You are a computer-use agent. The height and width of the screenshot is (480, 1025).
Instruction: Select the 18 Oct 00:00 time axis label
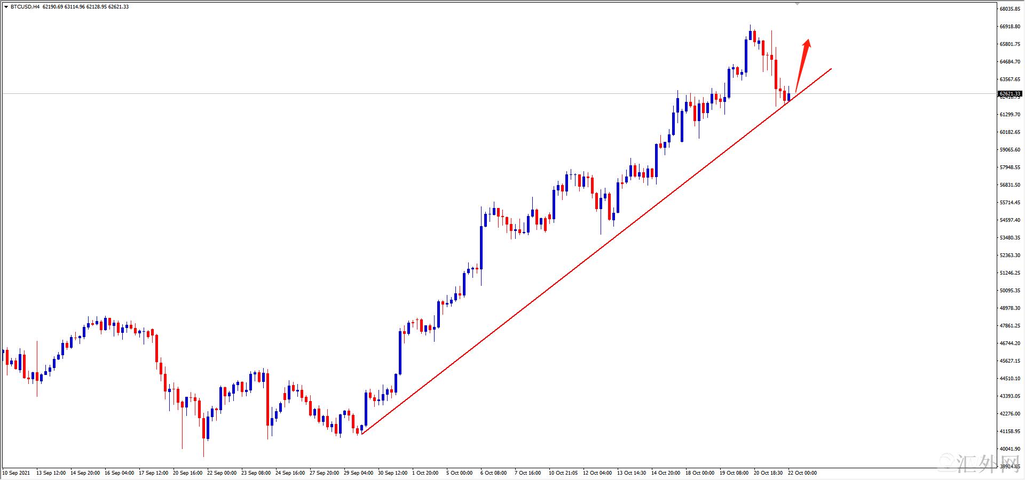pos(699,473)
